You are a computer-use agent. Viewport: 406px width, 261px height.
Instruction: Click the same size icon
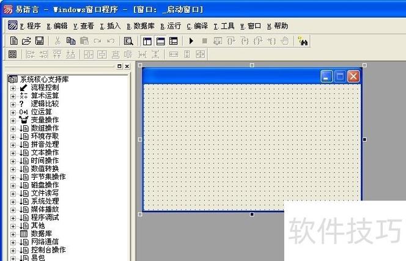201,54
